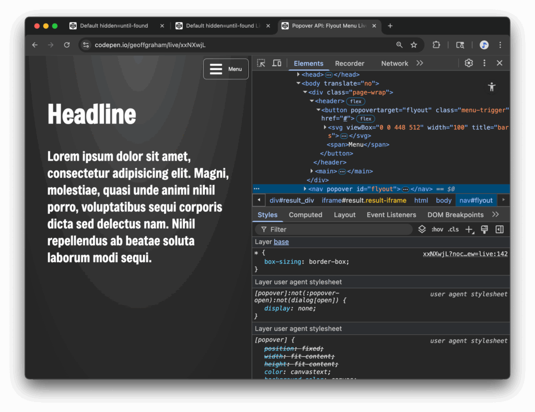Collapse the header element node
The image size is (535, 412).
[311, 101]
